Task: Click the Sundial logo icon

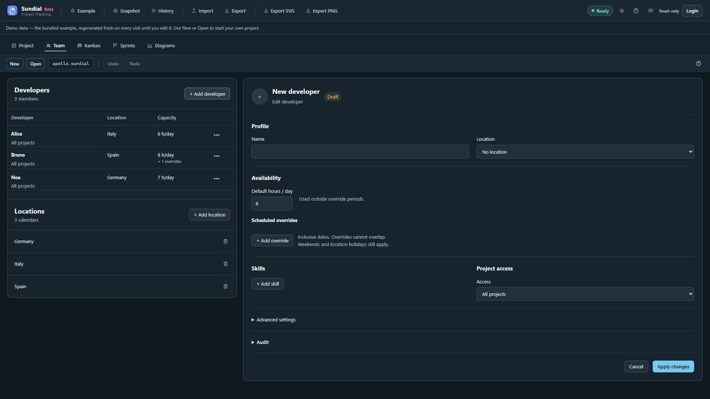Action: click(x=12, y=11)
